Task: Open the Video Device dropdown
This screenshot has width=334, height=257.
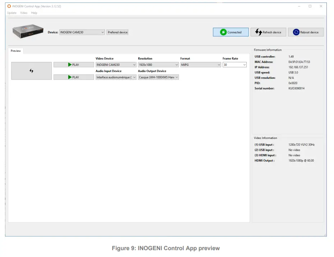Action: coord(116,65)
